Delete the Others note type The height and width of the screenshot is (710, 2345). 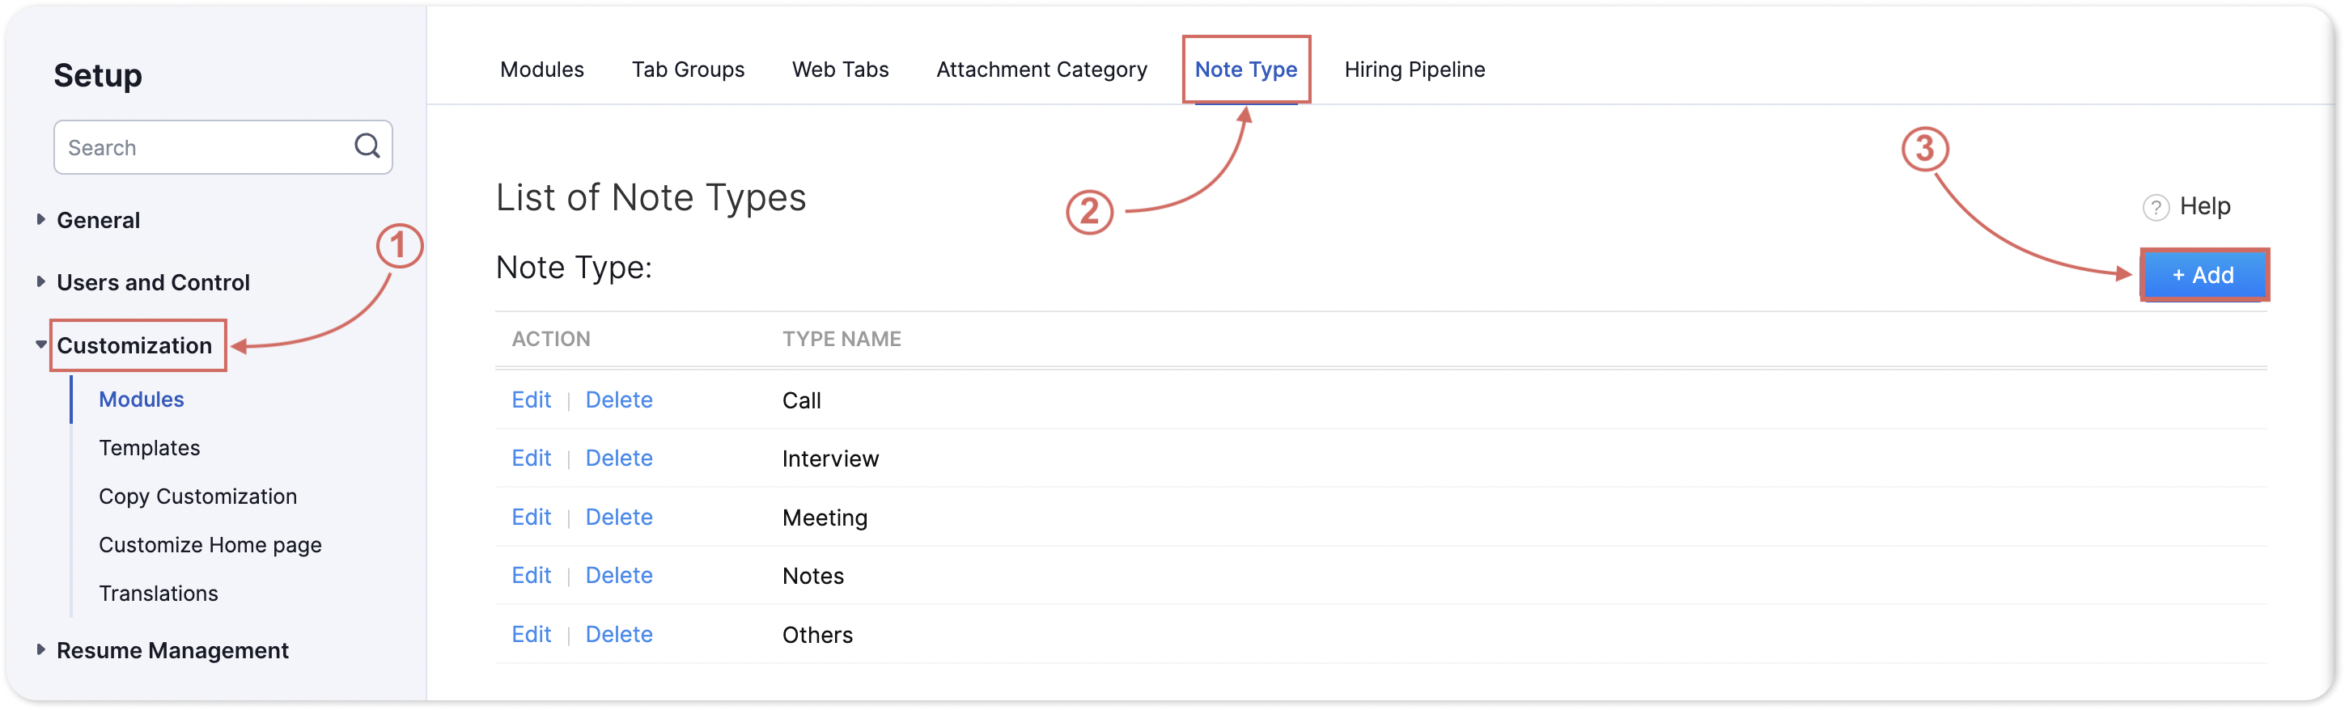coord(618,633)
